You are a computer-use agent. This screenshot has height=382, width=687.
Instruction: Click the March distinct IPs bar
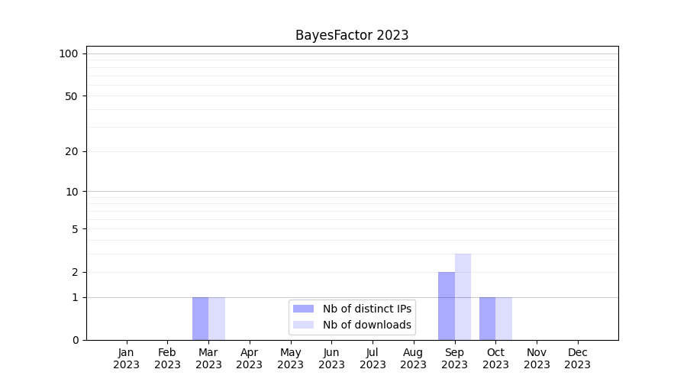click(x=200, y=319)
